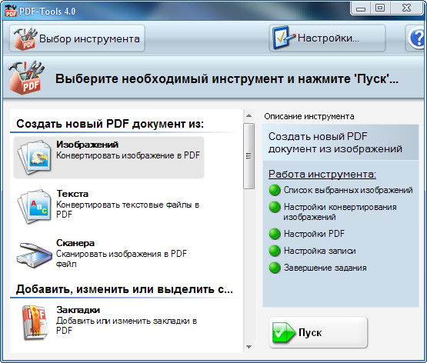Select the Сканера tool title
Image resolution: width=427 pixels, height=363 pixels.
(x=75, y=243)
